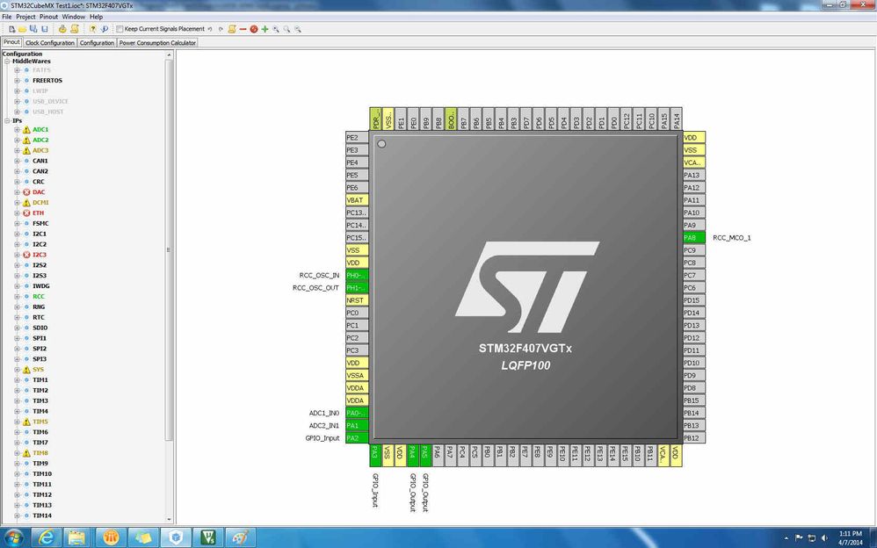This screenshot has height=548, width=877.
Task: Click the PC13 pin on the chip
Action: click(x=357, y=213)
